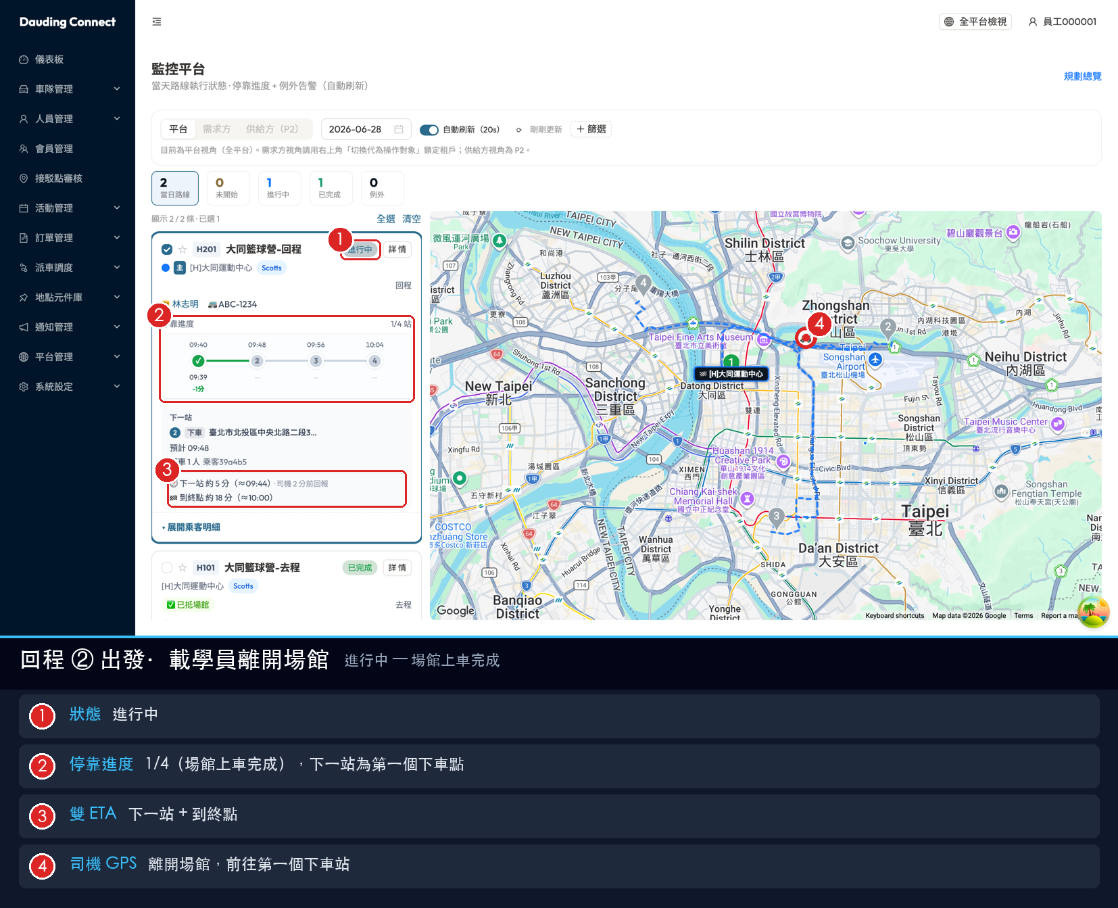Open the 儀表板 dashboard icon in sidebar
The height and width of the screenshot is (908, 1118).
click(24, 59)
